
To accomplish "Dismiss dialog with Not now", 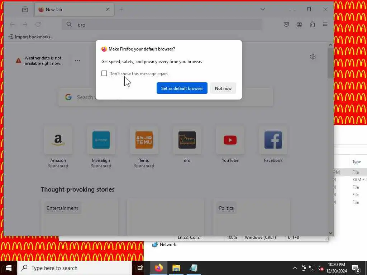I will 223,88.
